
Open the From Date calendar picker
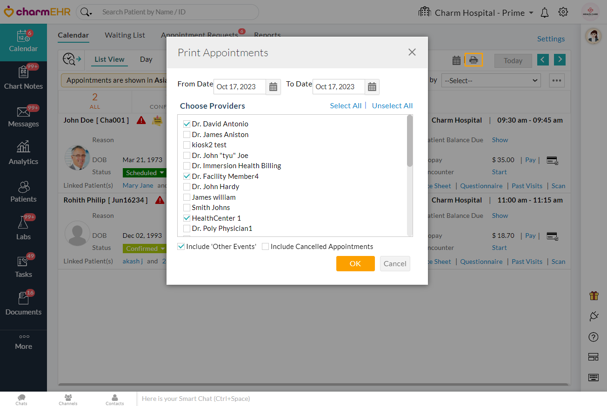tap(273, 87)
